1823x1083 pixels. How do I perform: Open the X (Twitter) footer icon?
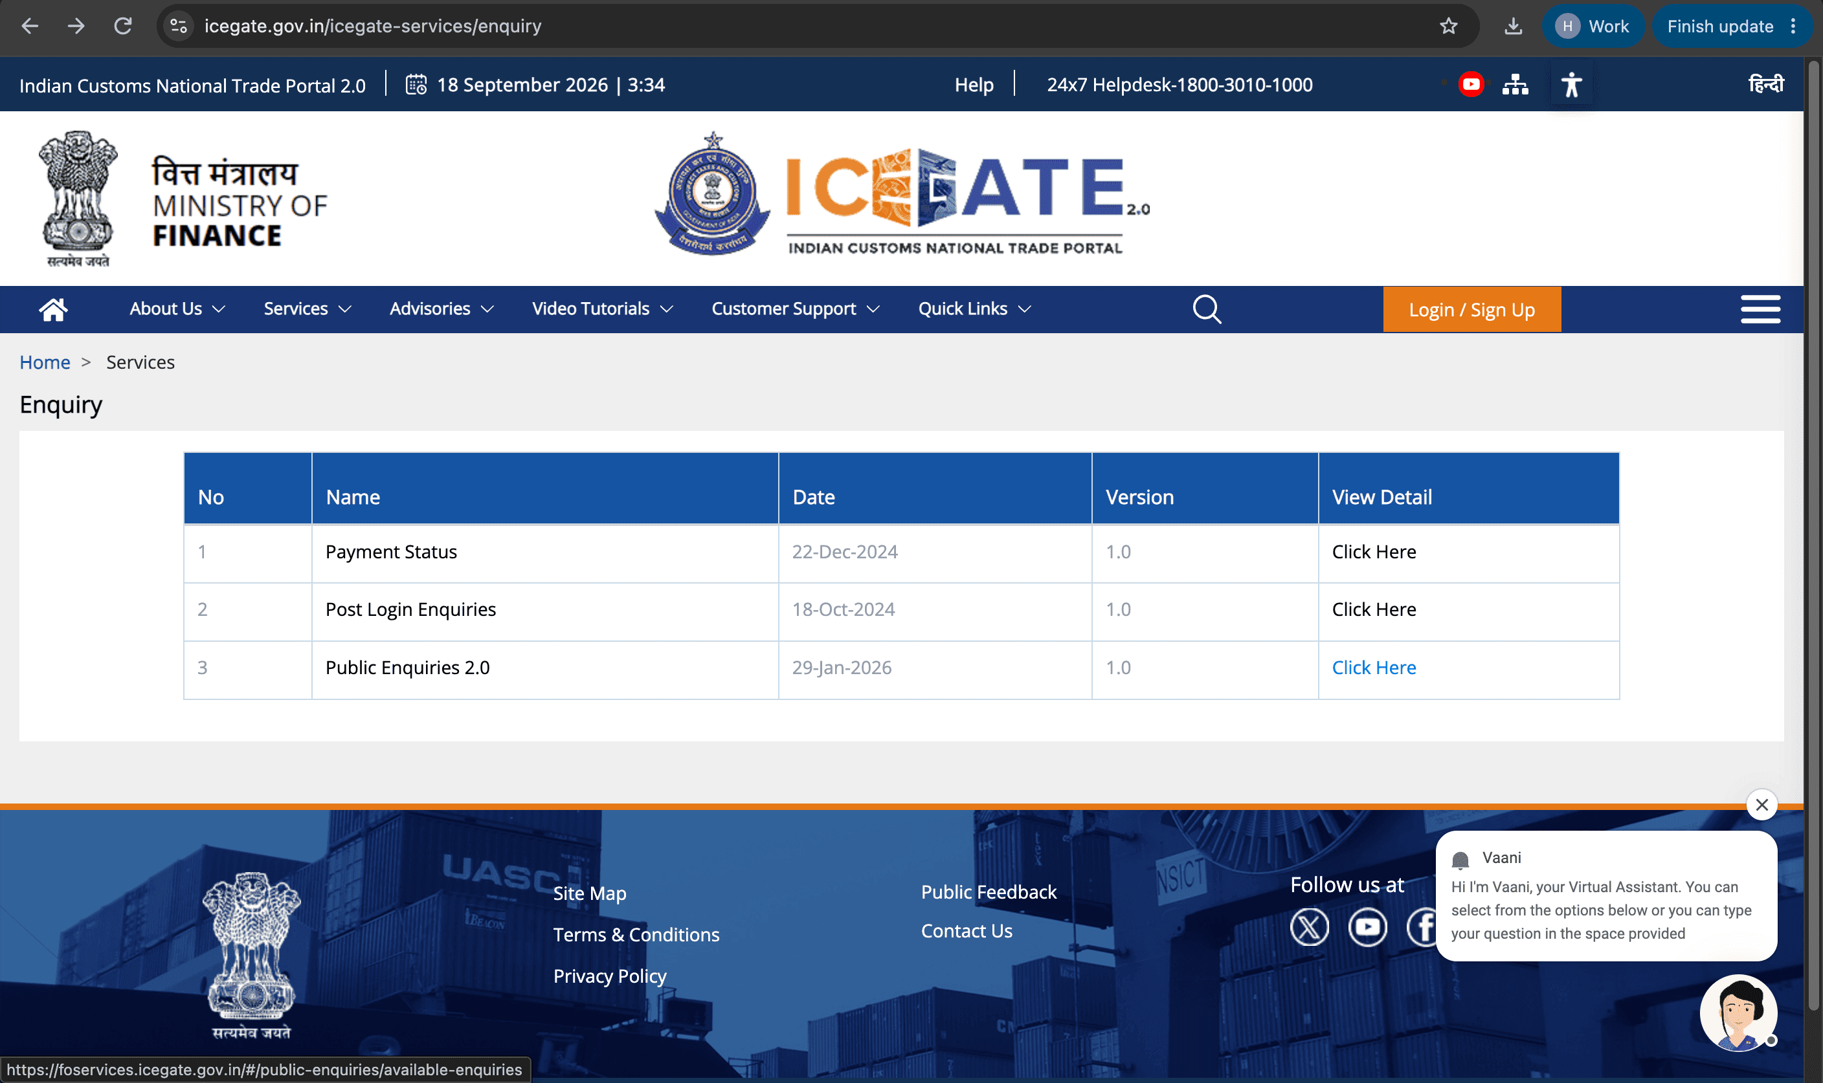(1309, 927)
